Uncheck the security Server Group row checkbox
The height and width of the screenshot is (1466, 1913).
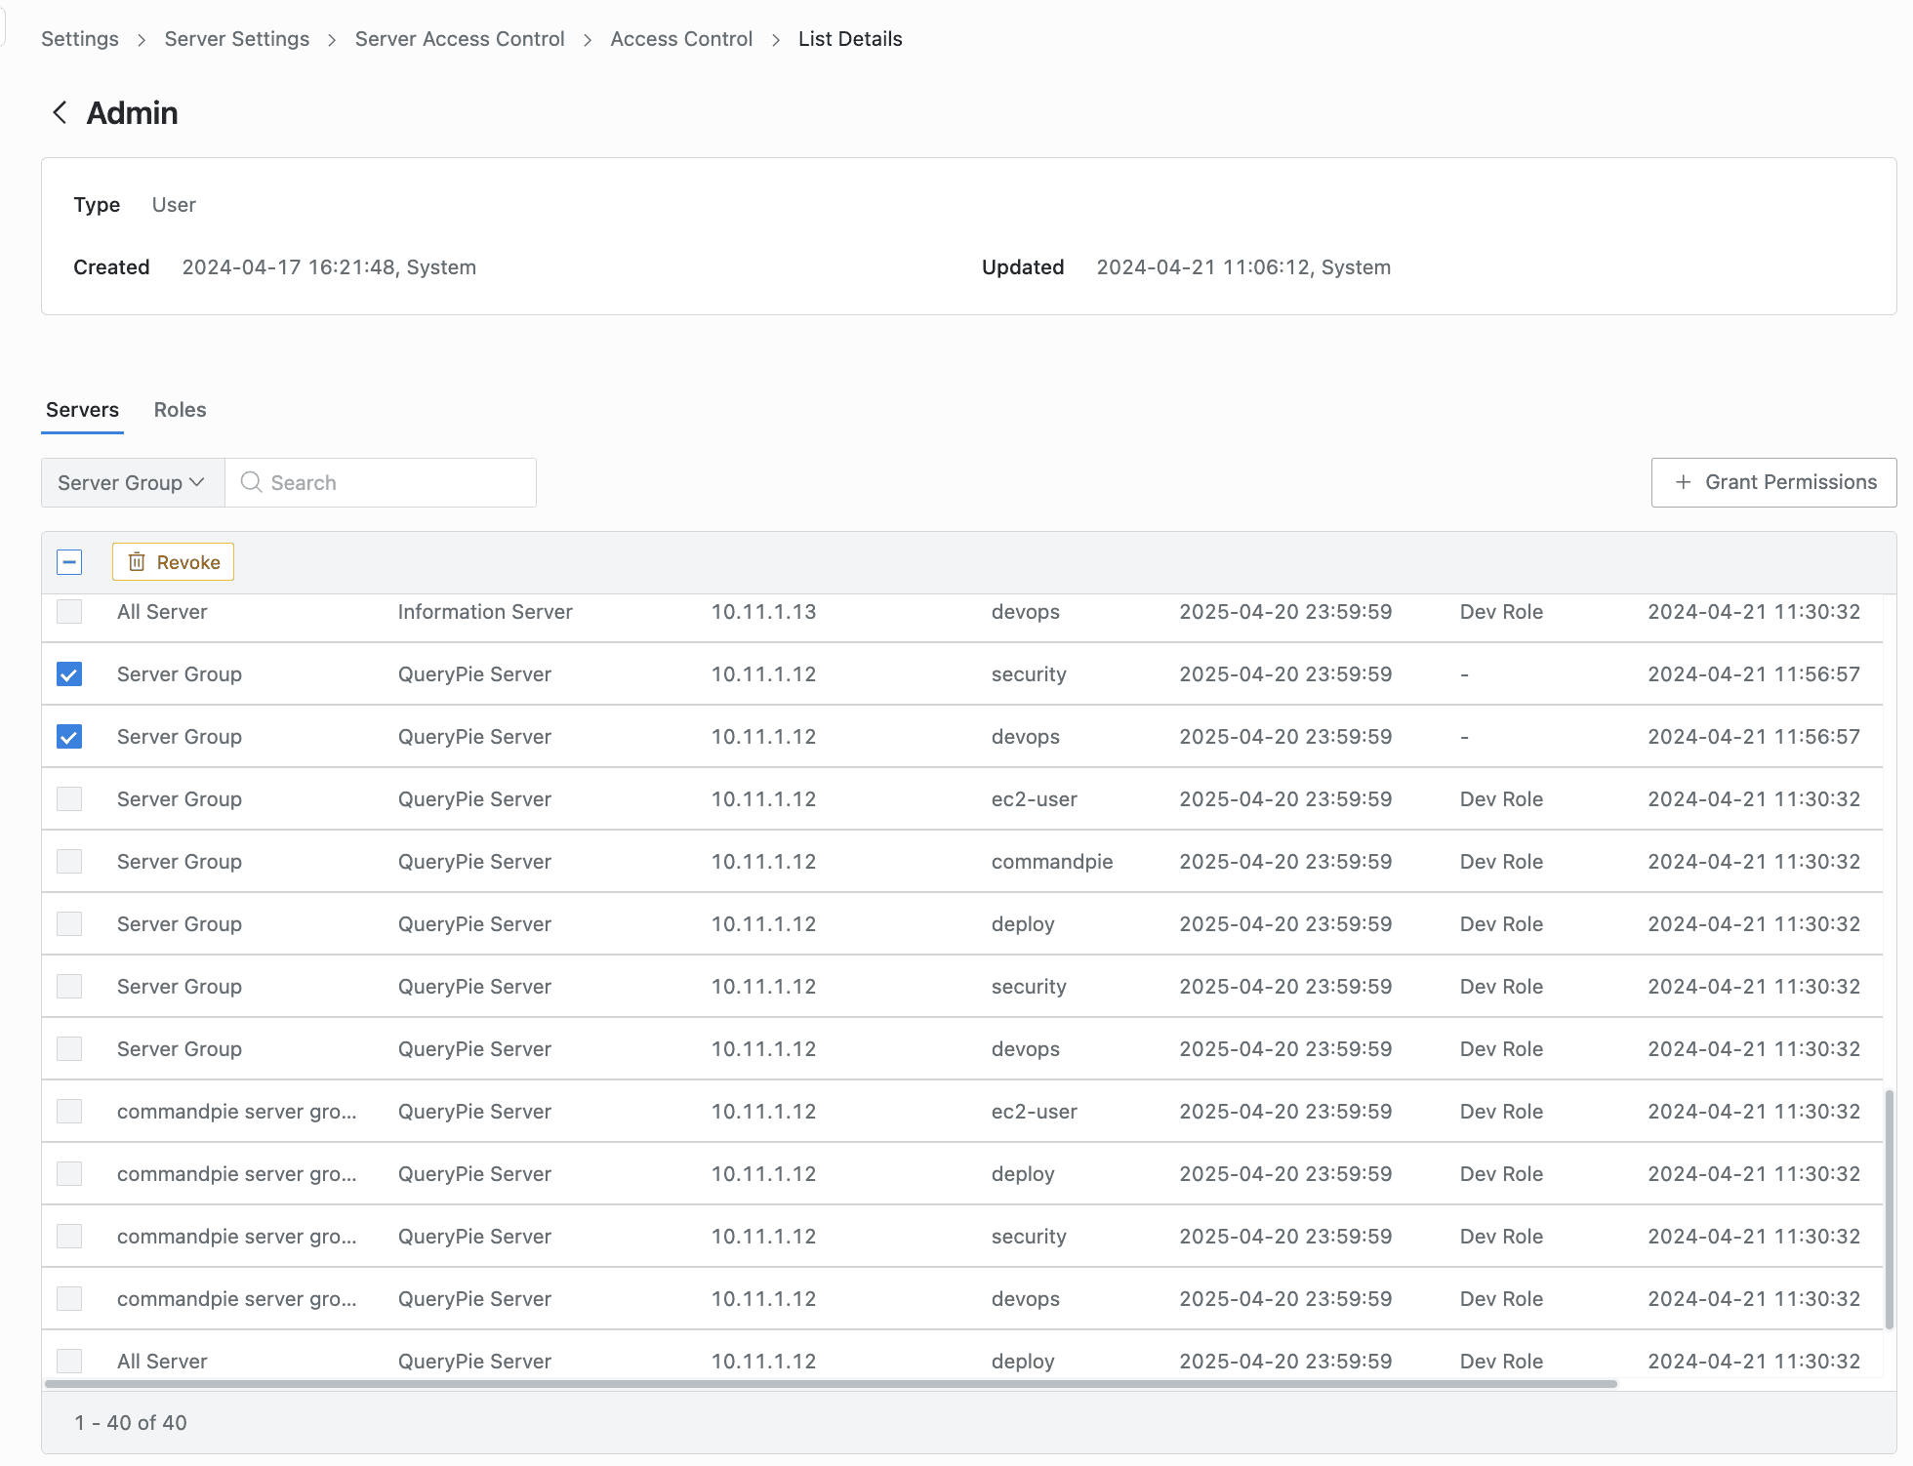point(69,673)
